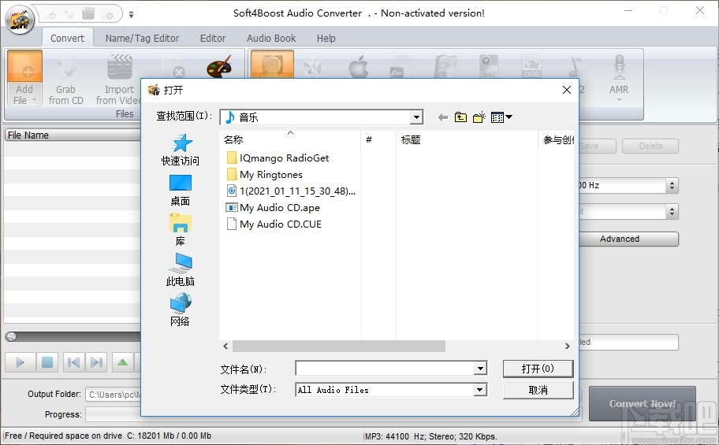The width and height of the screenshot is (719, 445).
Task: Adjust the Hz frequency stepper
Action: pyautogui.click(x=672, y=186)
